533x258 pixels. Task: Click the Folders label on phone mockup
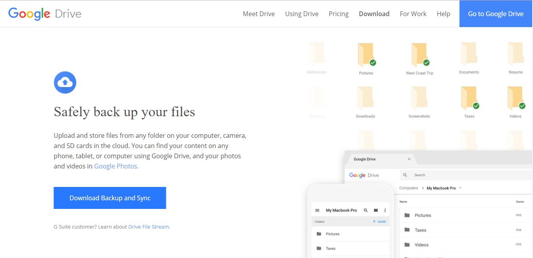320,221
